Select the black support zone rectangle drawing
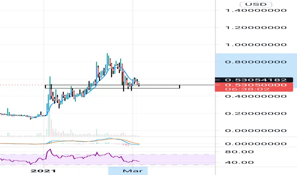 (112, 87)
